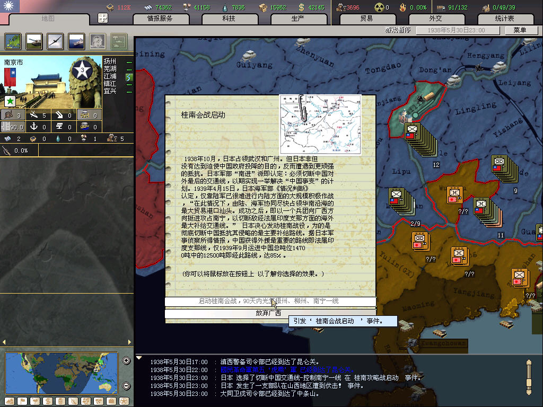Viewport: 543px width, 407px height.
Task: Switch to supply coin-stack map mode
Action: pos(60,401)
